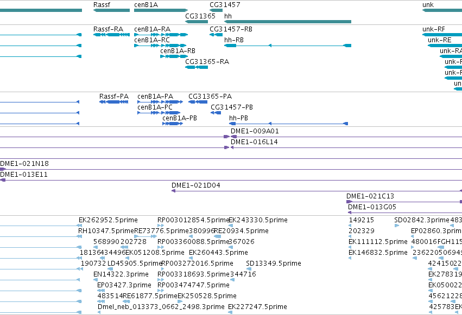The height and width of the screenshot is (315, 462).
Task: Click the 568990 EST label
Action: [x=106, y=242]
